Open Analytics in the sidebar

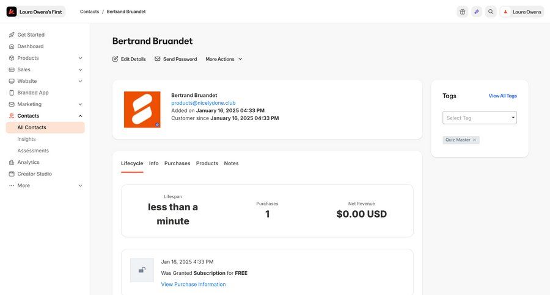point(28,162)
